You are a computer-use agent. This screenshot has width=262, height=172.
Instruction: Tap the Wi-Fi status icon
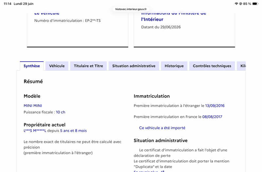236,4
